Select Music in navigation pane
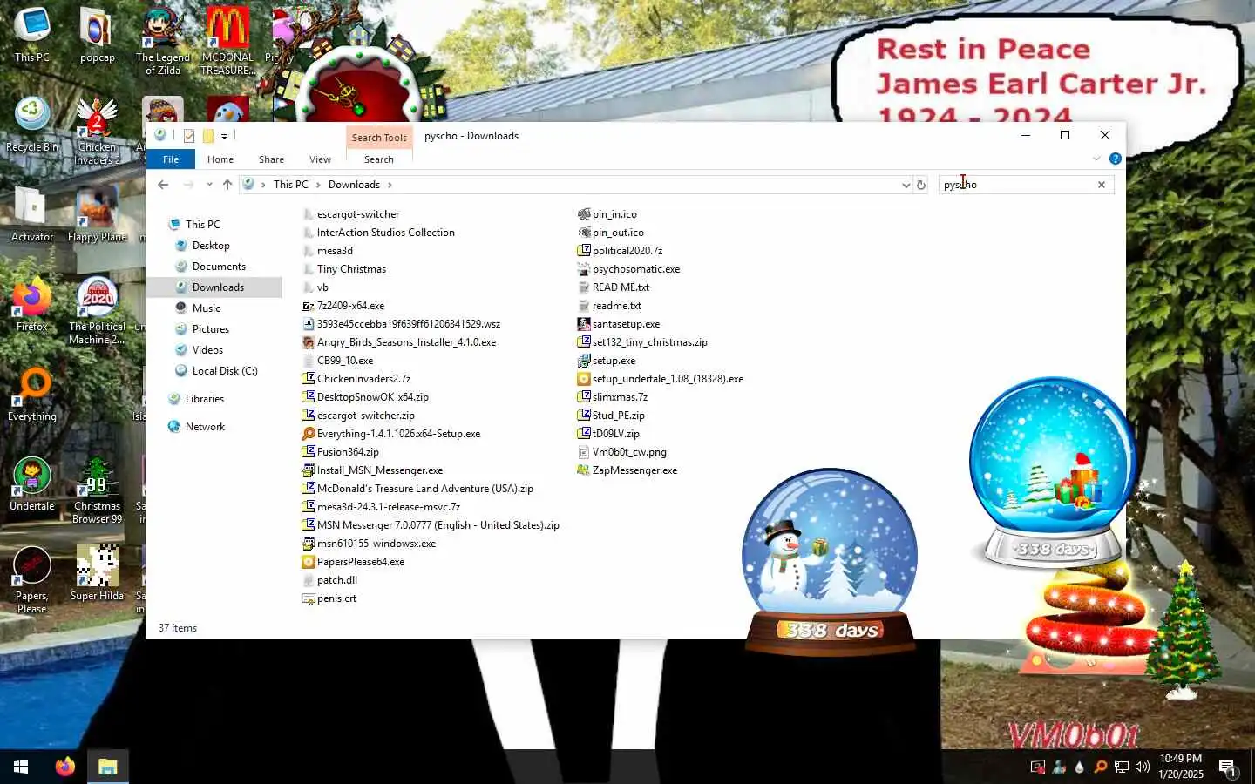Screen dimensions: 1255x784 (x=207, y=308)
